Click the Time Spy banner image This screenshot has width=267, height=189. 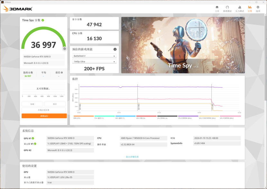(x=183, y=45)
